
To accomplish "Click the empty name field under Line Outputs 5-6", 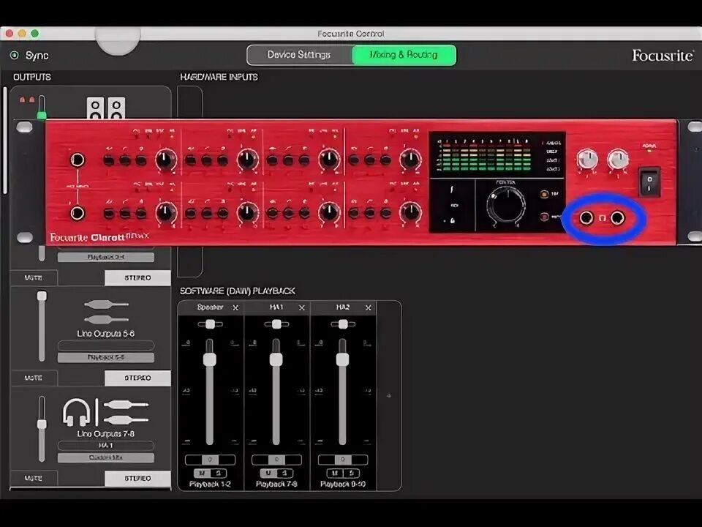I will [105, 345].
